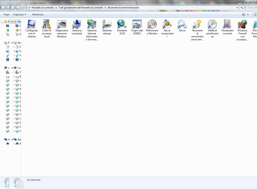The image size is (257, 189).
Task: Select the Gestione stampa icon
Action: [x=107, y=27]
